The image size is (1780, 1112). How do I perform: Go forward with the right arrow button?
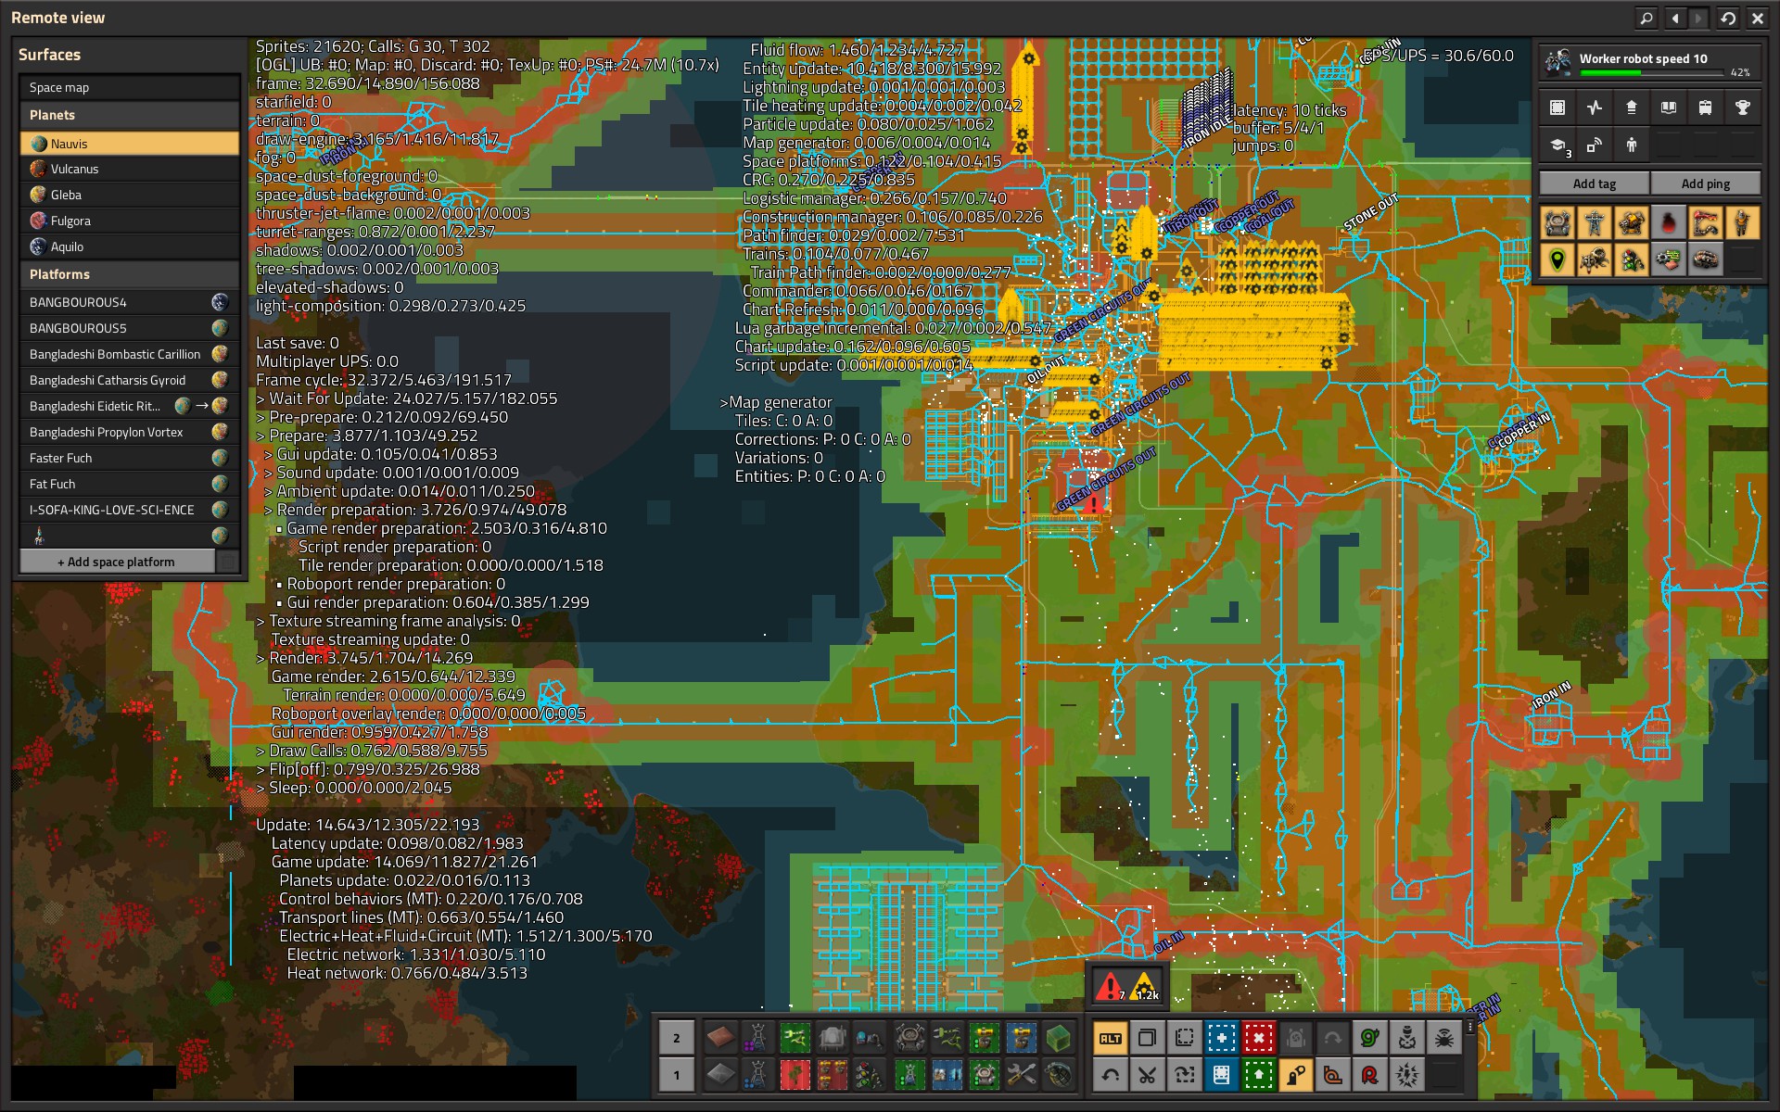pos(1698,18)
